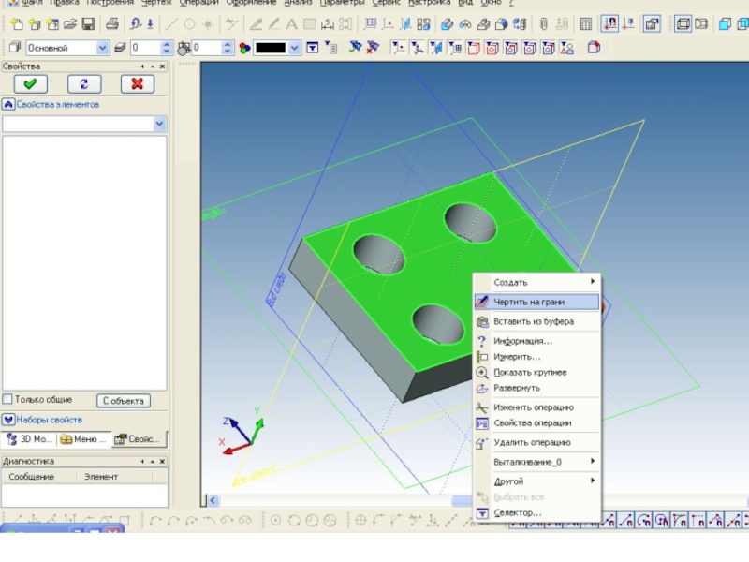Click the Сообщение column header in Диагностика
Viewport: 749px width, 562px height.
pyautogui.click(x=31, y=477)
